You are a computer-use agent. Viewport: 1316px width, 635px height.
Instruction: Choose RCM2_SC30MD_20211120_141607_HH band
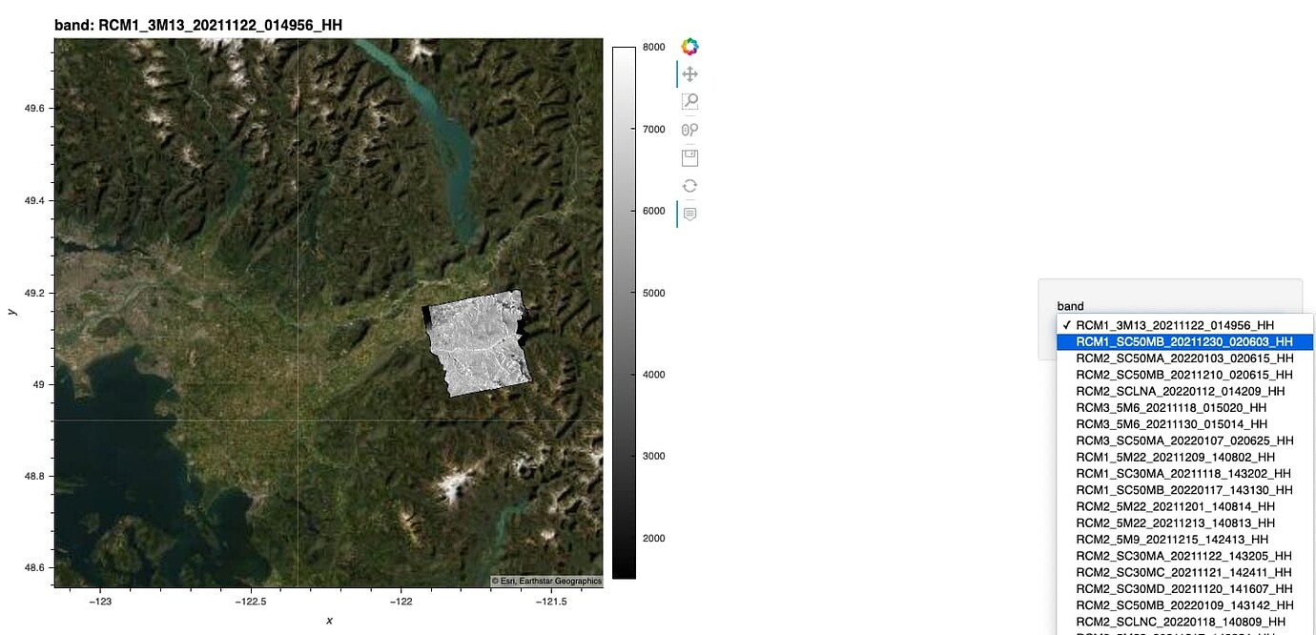1184,588
